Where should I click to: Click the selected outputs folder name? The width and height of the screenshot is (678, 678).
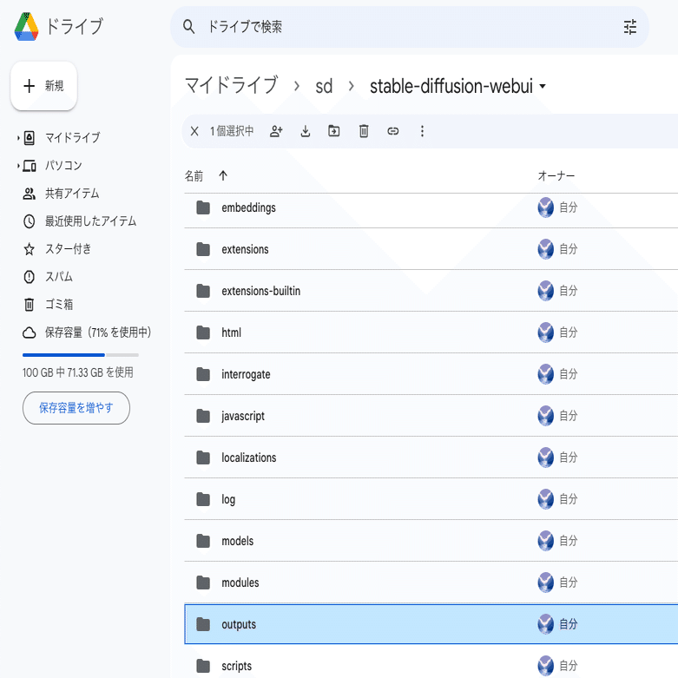pyautogui.click(x=239, y=624)
